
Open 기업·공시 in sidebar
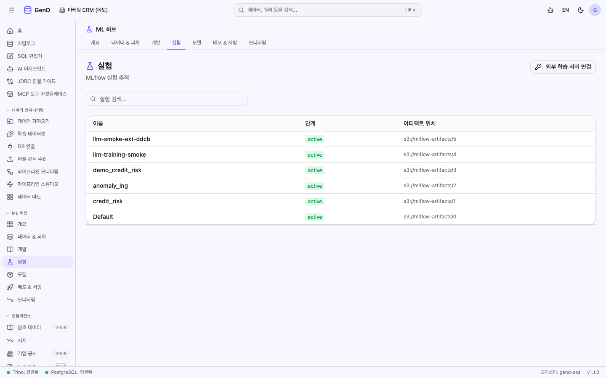(x=38, y=354)
